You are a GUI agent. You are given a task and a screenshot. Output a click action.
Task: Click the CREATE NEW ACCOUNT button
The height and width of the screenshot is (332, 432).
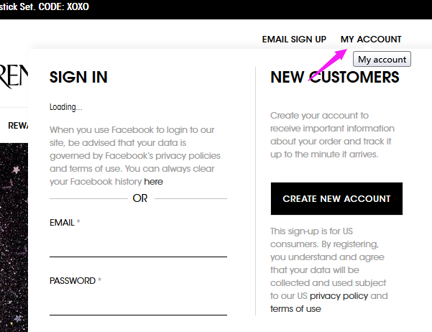pyautogui.click(x=336, y=198)
